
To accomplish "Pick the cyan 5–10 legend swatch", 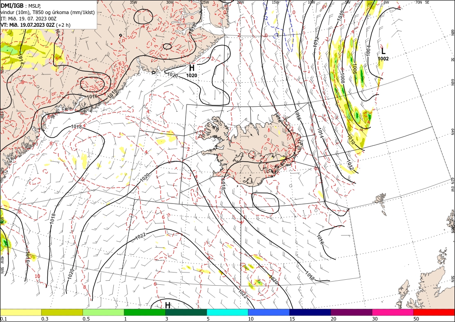I will pos(227,312).
